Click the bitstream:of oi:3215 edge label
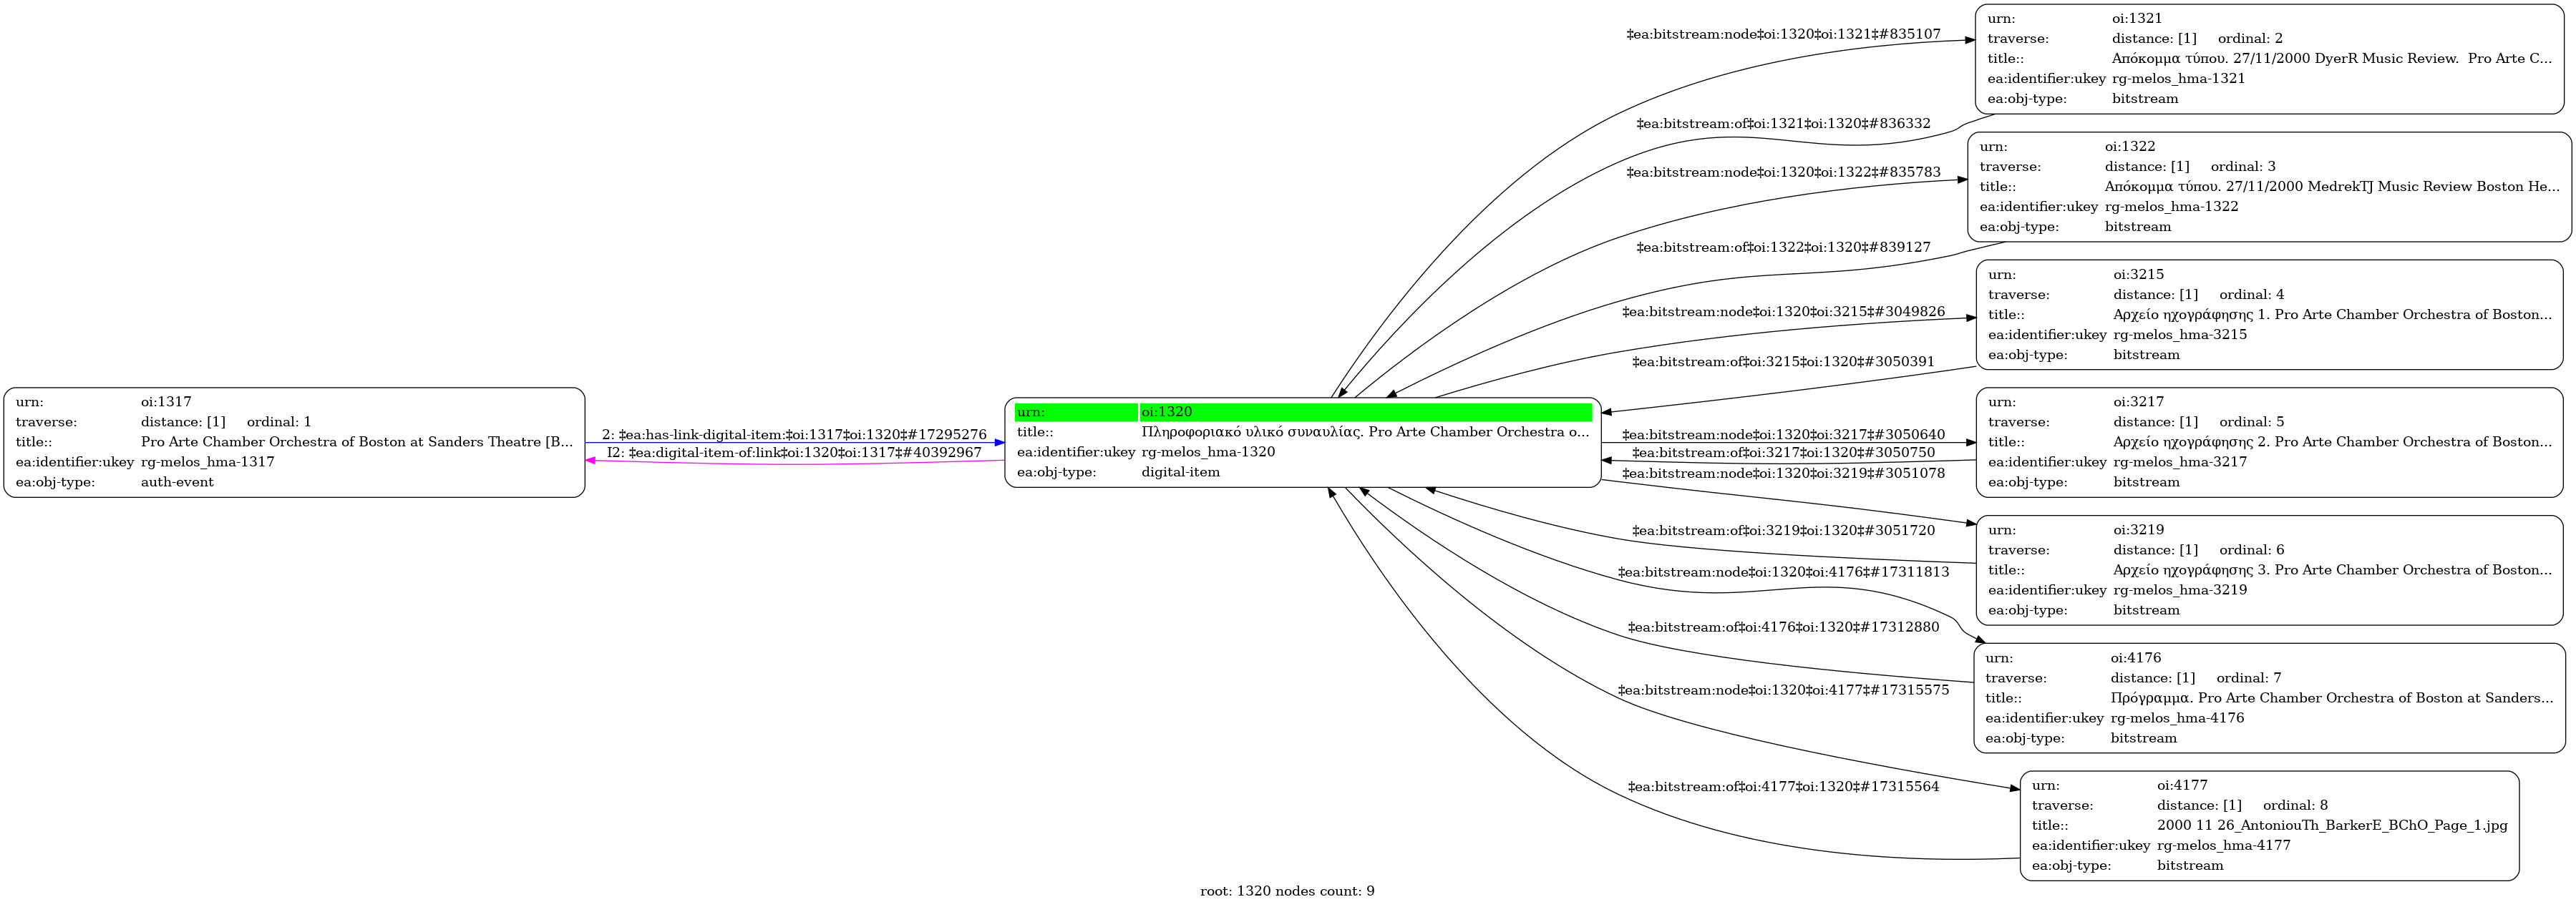Viewport: 2576px width, 907px height. click(x=1783, y=362)
